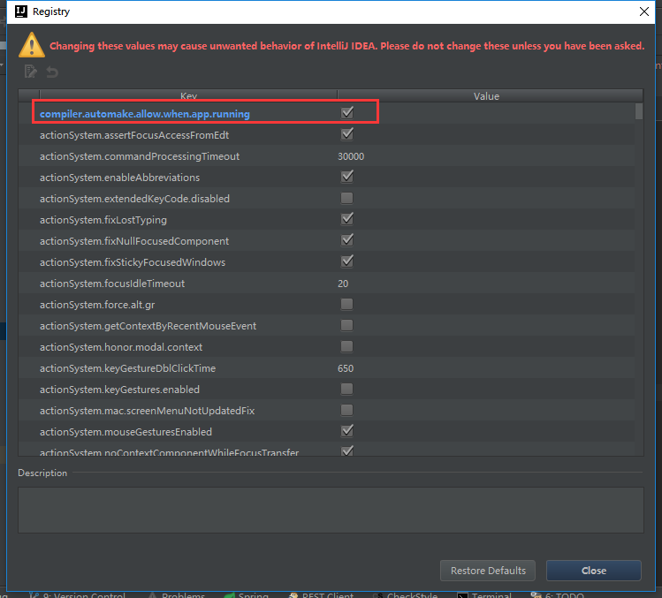
Task: Click the value 20 cell
Action: click(x=343, y=284)
